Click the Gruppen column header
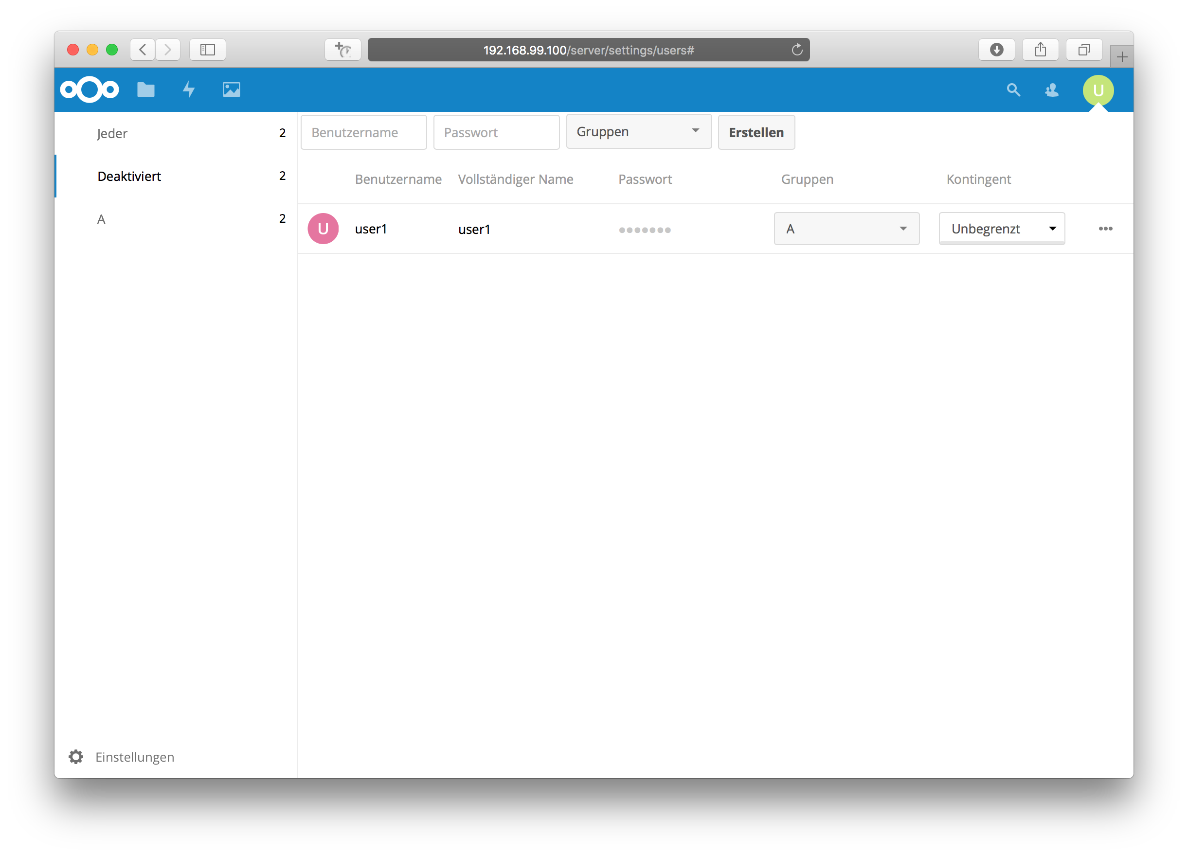 click(x=807, y=179)
